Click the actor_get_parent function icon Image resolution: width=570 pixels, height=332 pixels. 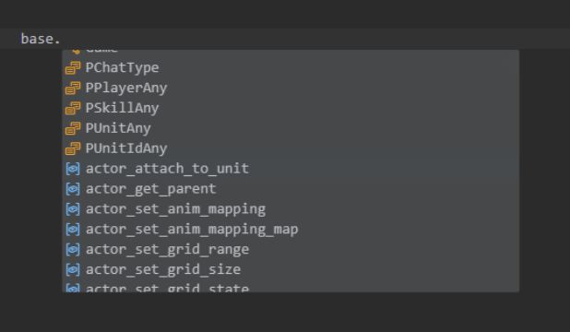pos(73,189)
